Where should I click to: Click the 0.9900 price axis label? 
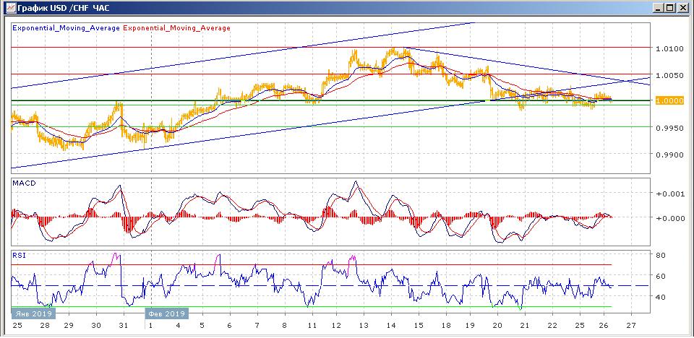(669, 155)
